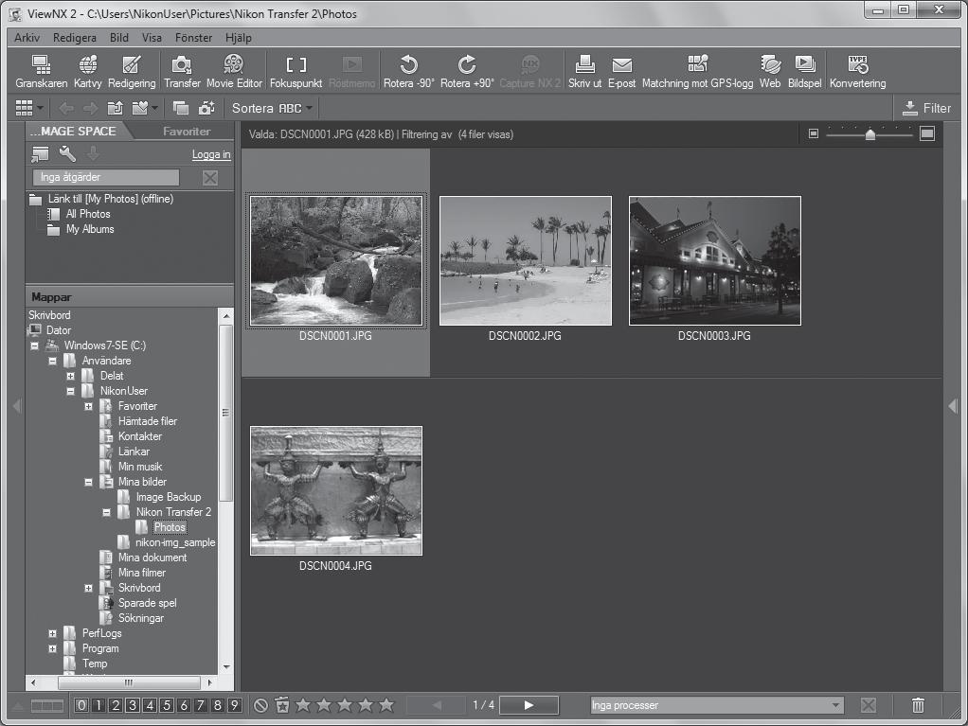Start Bildspel slideshow

(x=804, y=72)
